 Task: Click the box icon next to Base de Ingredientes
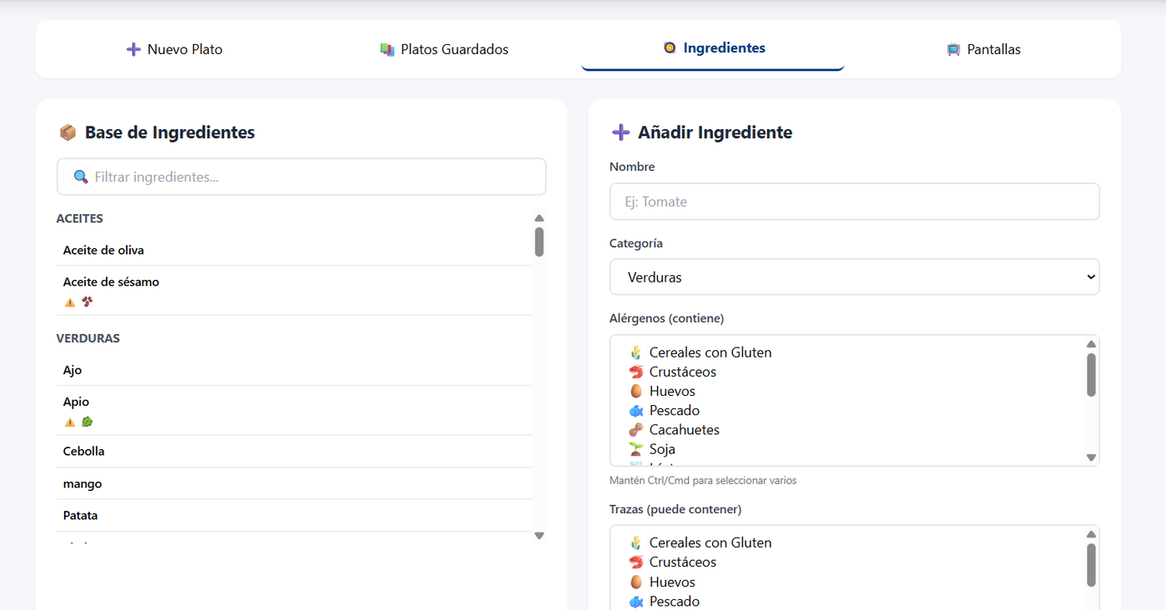pyautogui.click(x=67, y=132)
